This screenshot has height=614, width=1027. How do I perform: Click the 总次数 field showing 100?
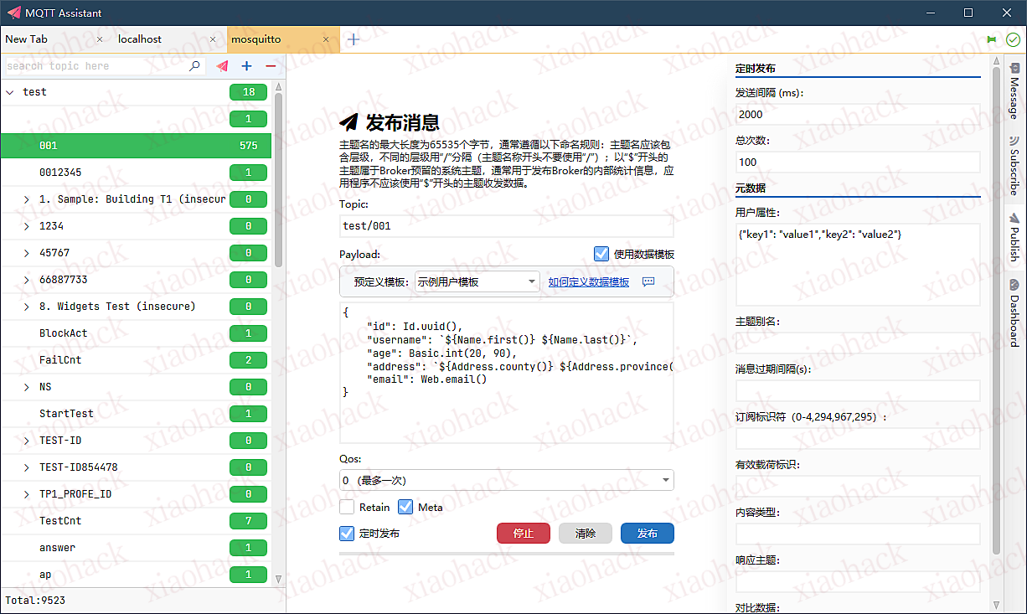858,162
